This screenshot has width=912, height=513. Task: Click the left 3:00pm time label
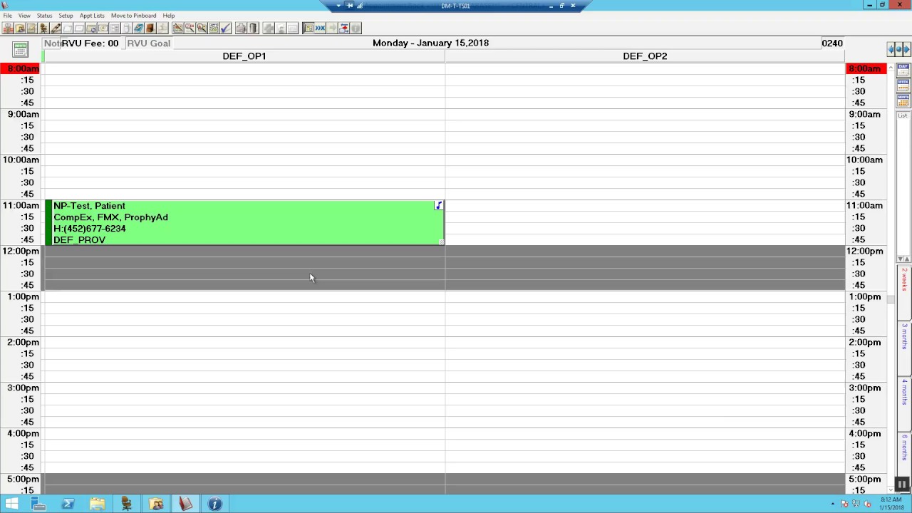(24, 388)
